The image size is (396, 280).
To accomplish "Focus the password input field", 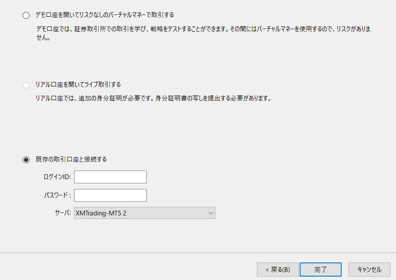I will point(110,195).
